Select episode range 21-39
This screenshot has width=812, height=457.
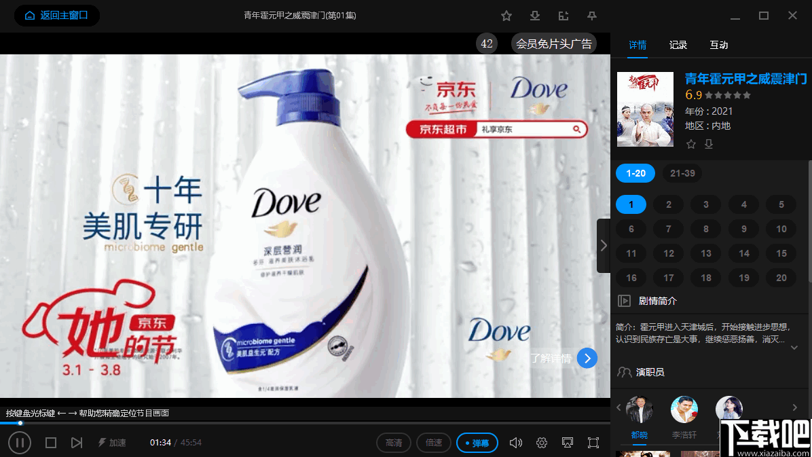(x=682, y=173)
